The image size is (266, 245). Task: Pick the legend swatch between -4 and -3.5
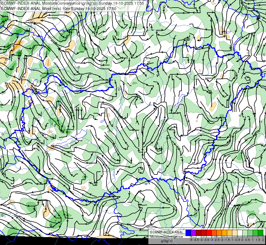204,233
